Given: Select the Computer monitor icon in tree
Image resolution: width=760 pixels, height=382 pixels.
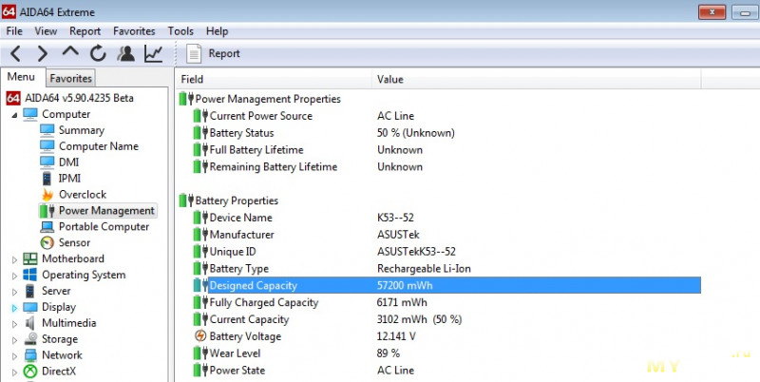Looking at the screenshot, I should (x=30, y=114).
